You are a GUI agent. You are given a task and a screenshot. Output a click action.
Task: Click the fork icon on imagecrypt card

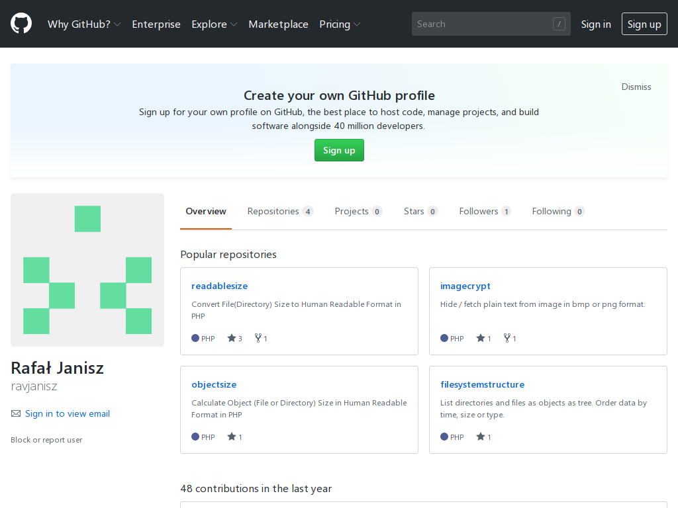point(507,338)
